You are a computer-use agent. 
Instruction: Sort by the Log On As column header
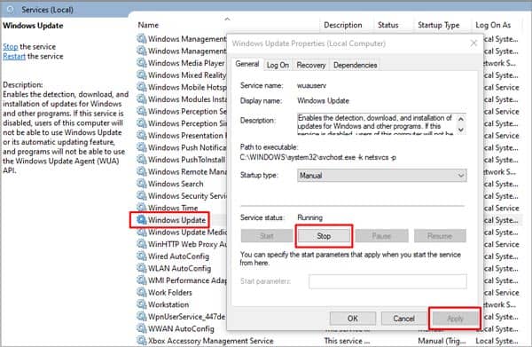(493, 25)
